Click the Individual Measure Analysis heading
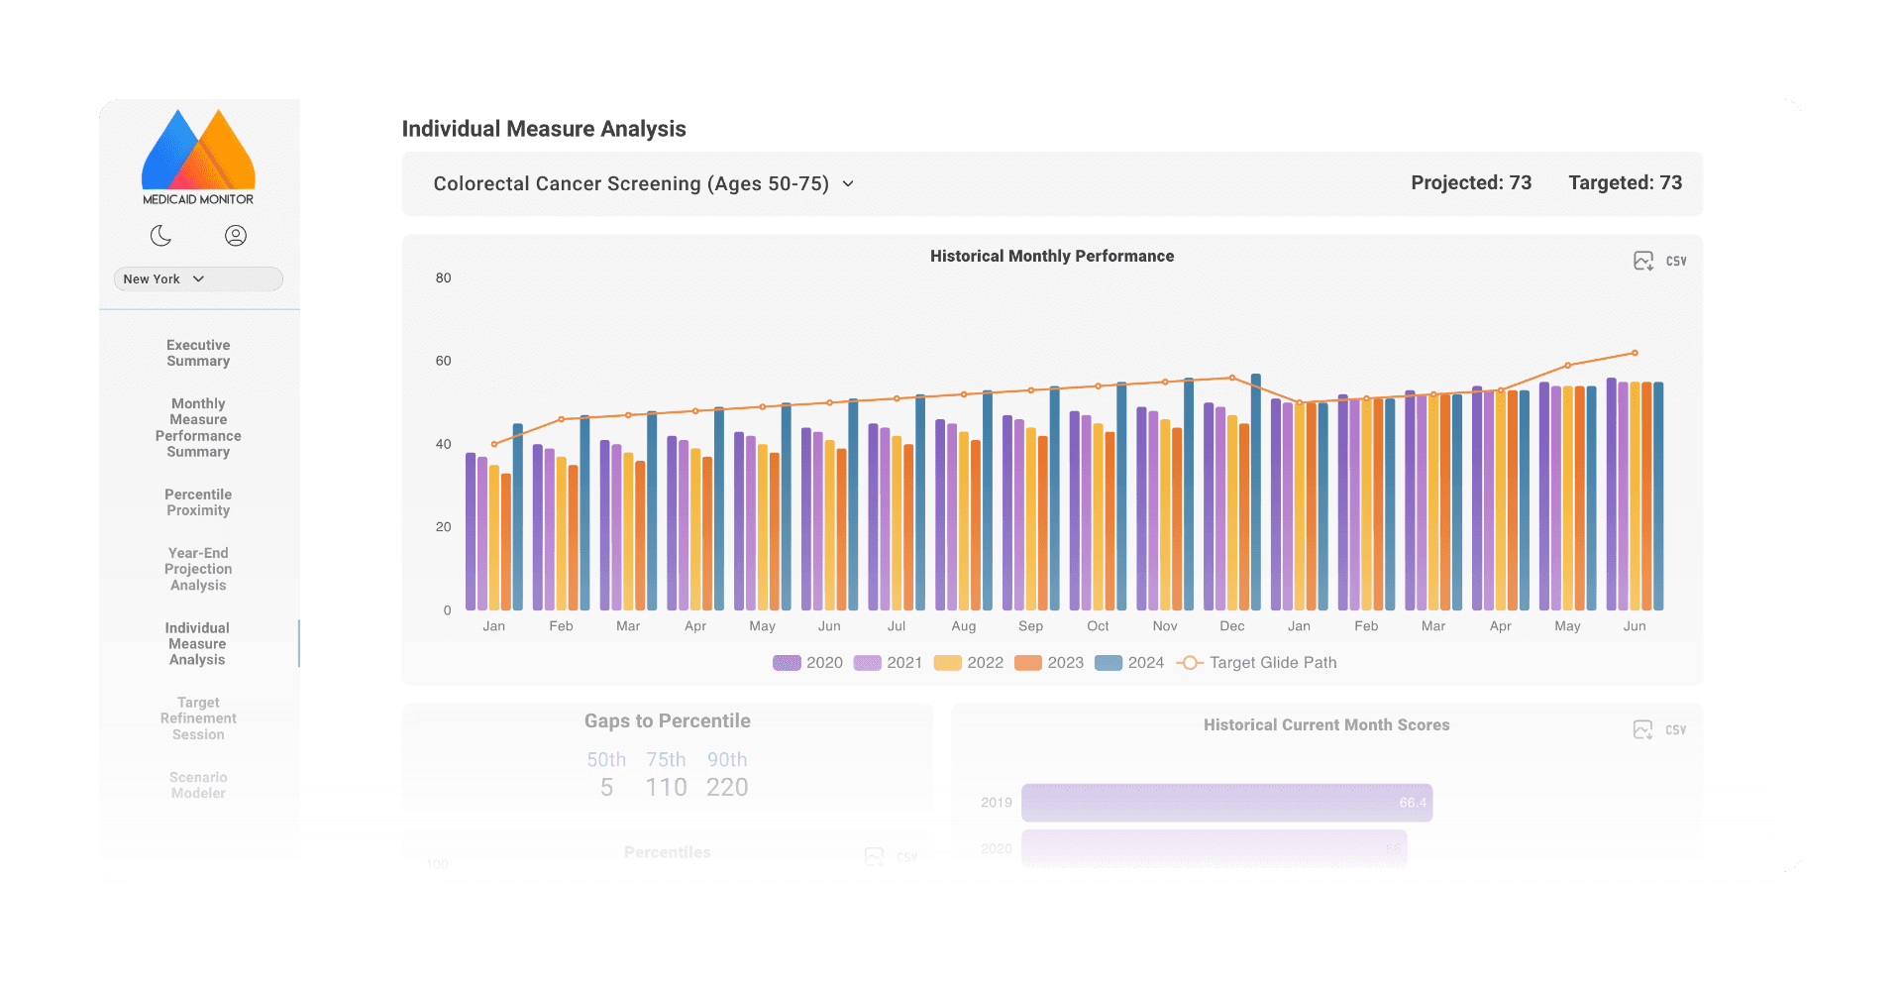The height and width of the screenshot is (991, 1902). pos(544,129)
